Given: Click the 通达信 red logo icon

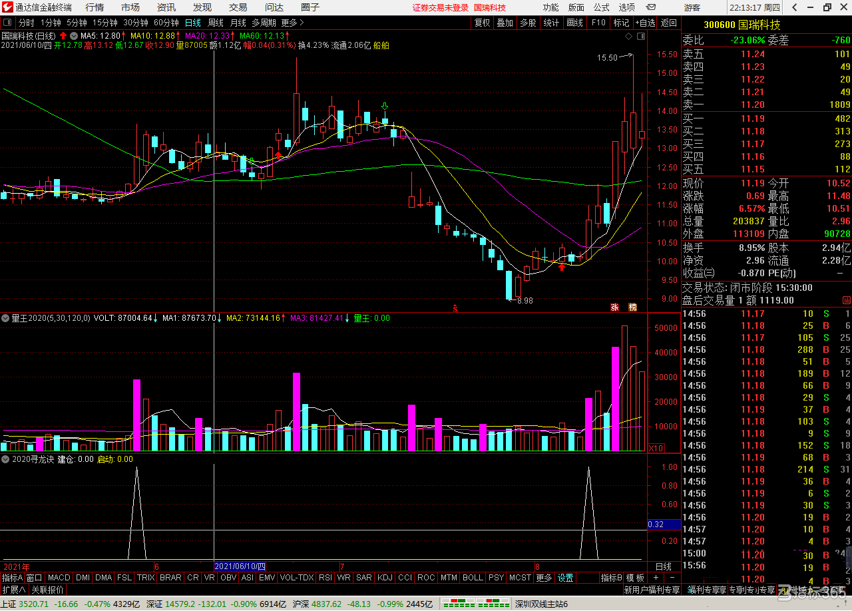Looking at the screenshot, I should tap(7, 7).
